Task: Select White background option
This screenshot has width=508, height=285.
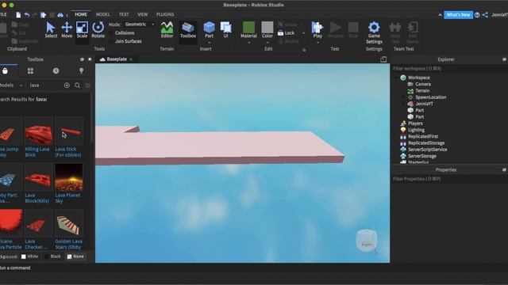Action: click(30, 256)
